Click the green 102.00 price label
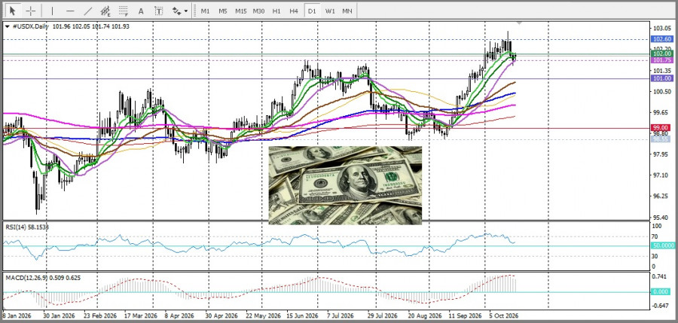 point(661,53)
